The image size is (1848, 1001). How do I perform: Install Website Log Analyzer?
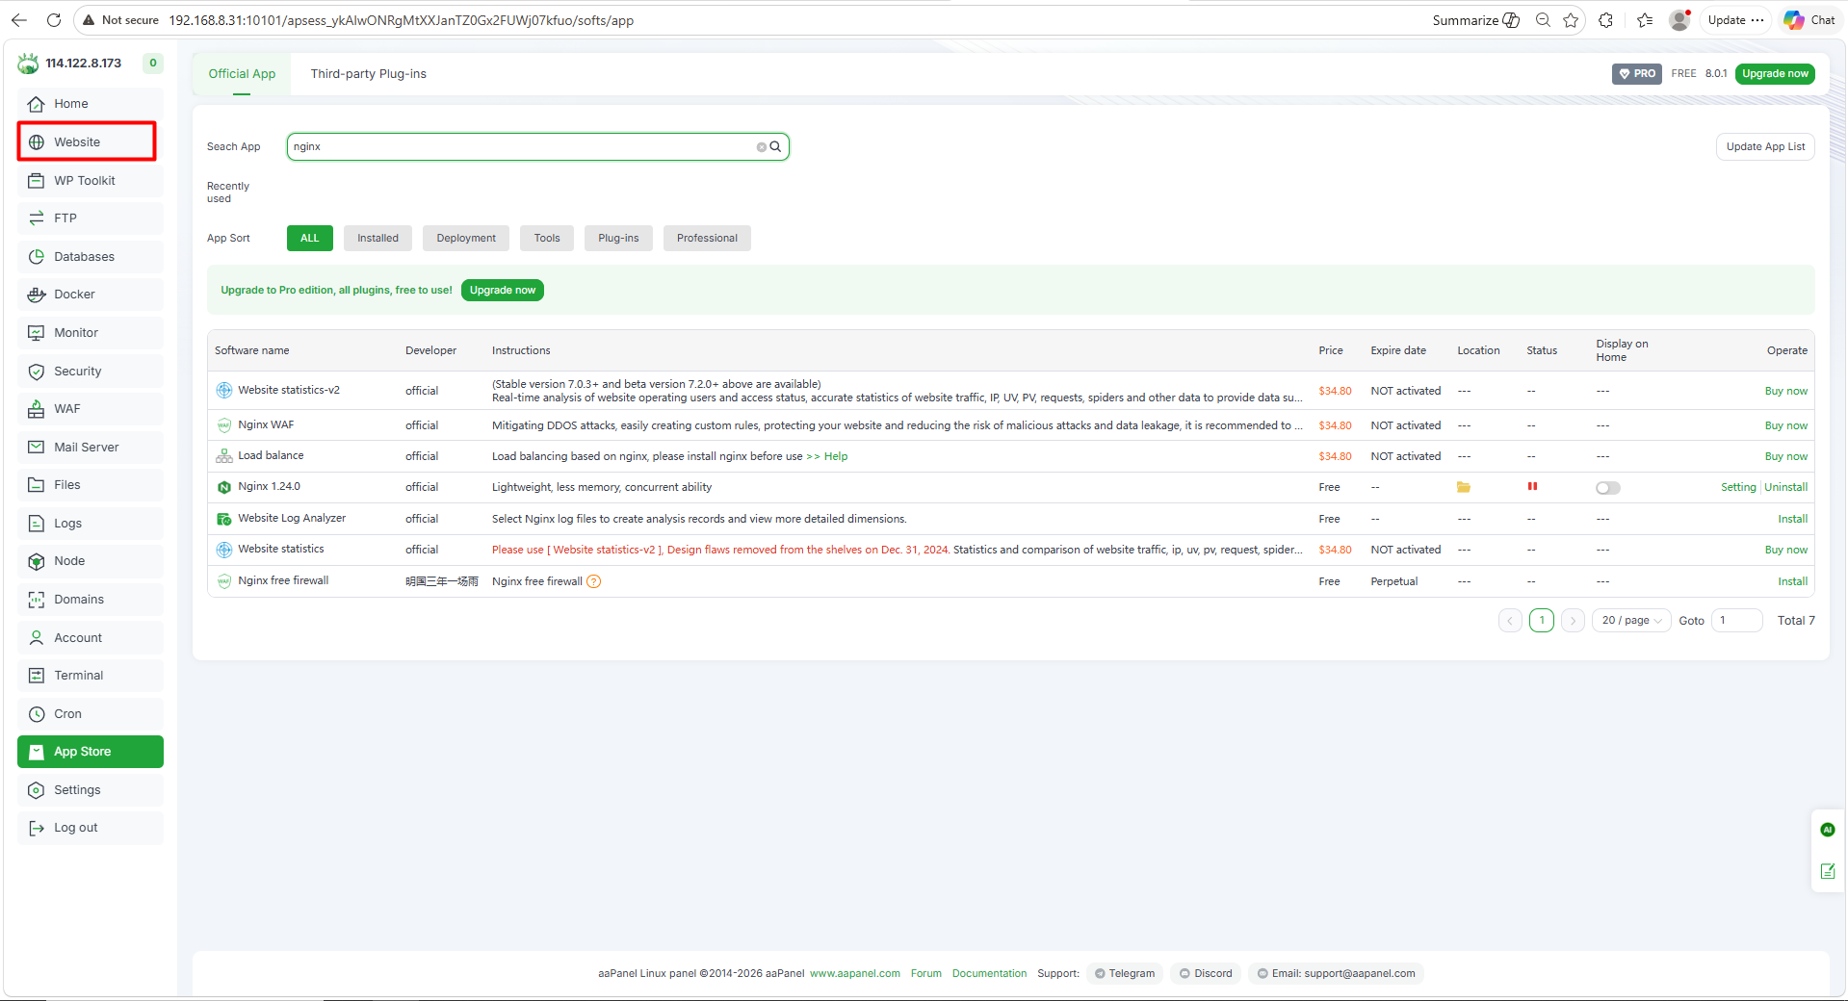[1792, 520]
